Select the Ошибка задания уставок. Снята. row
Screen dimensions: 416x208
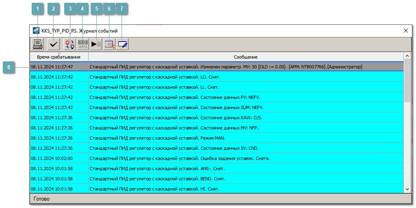pyautogui.click(x=179, y=158)
